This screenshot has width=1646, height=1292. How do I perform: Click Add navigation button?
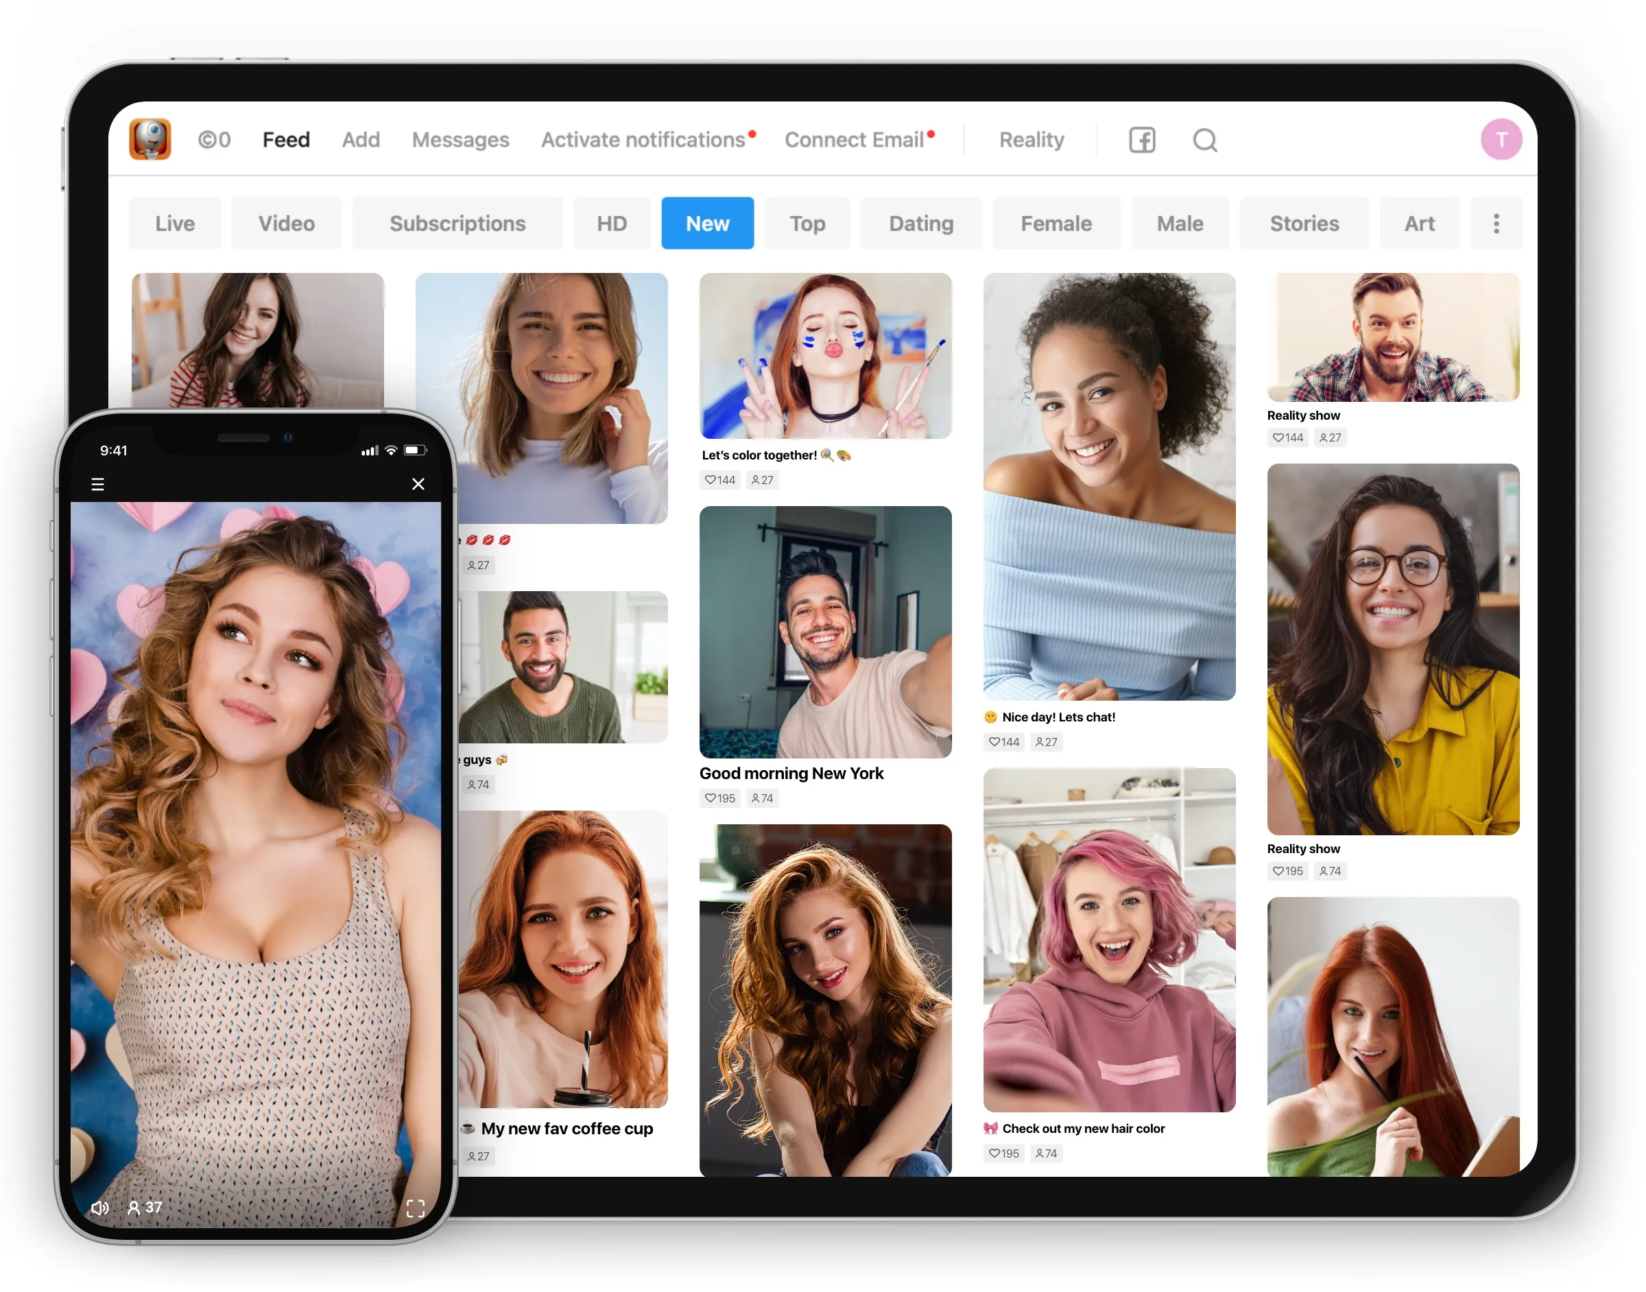361,138
